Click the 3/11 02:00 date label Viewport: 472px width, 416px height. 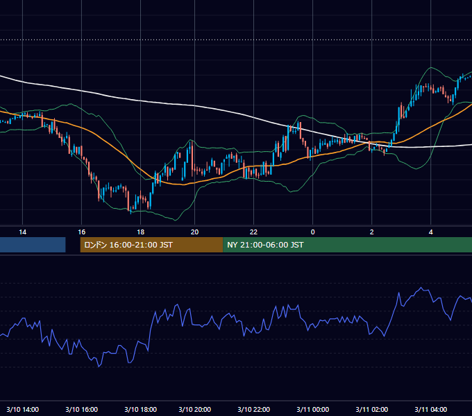point(372,409)
